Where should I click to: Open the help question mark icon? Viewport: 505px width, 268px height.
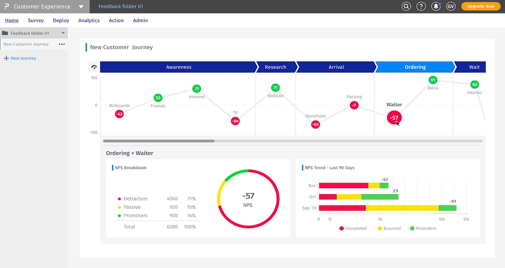pyautogui.click(x=421, y=6)
